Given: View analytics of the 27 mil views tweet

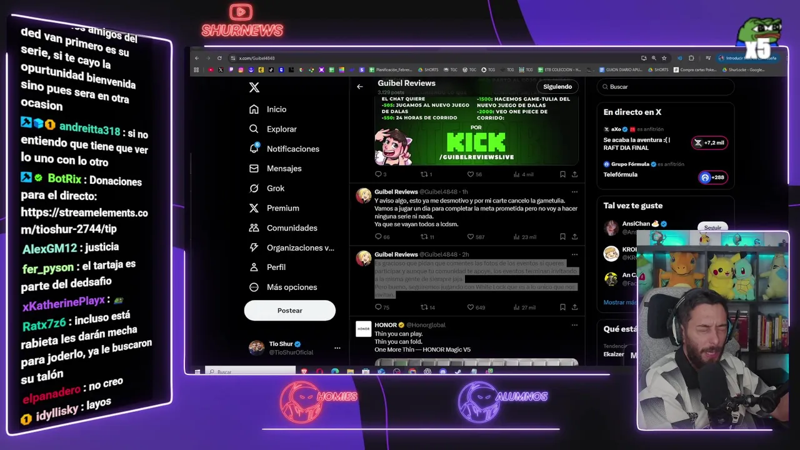Looking at the screenshot, I should [x=525, y=307].
